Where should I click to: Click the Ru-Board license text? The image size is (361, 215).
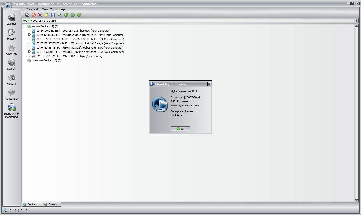click(x=176, y=115)
